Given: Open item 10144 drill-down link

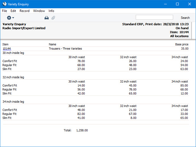Looking at the screenshot, I should click(x=7, y=48).
